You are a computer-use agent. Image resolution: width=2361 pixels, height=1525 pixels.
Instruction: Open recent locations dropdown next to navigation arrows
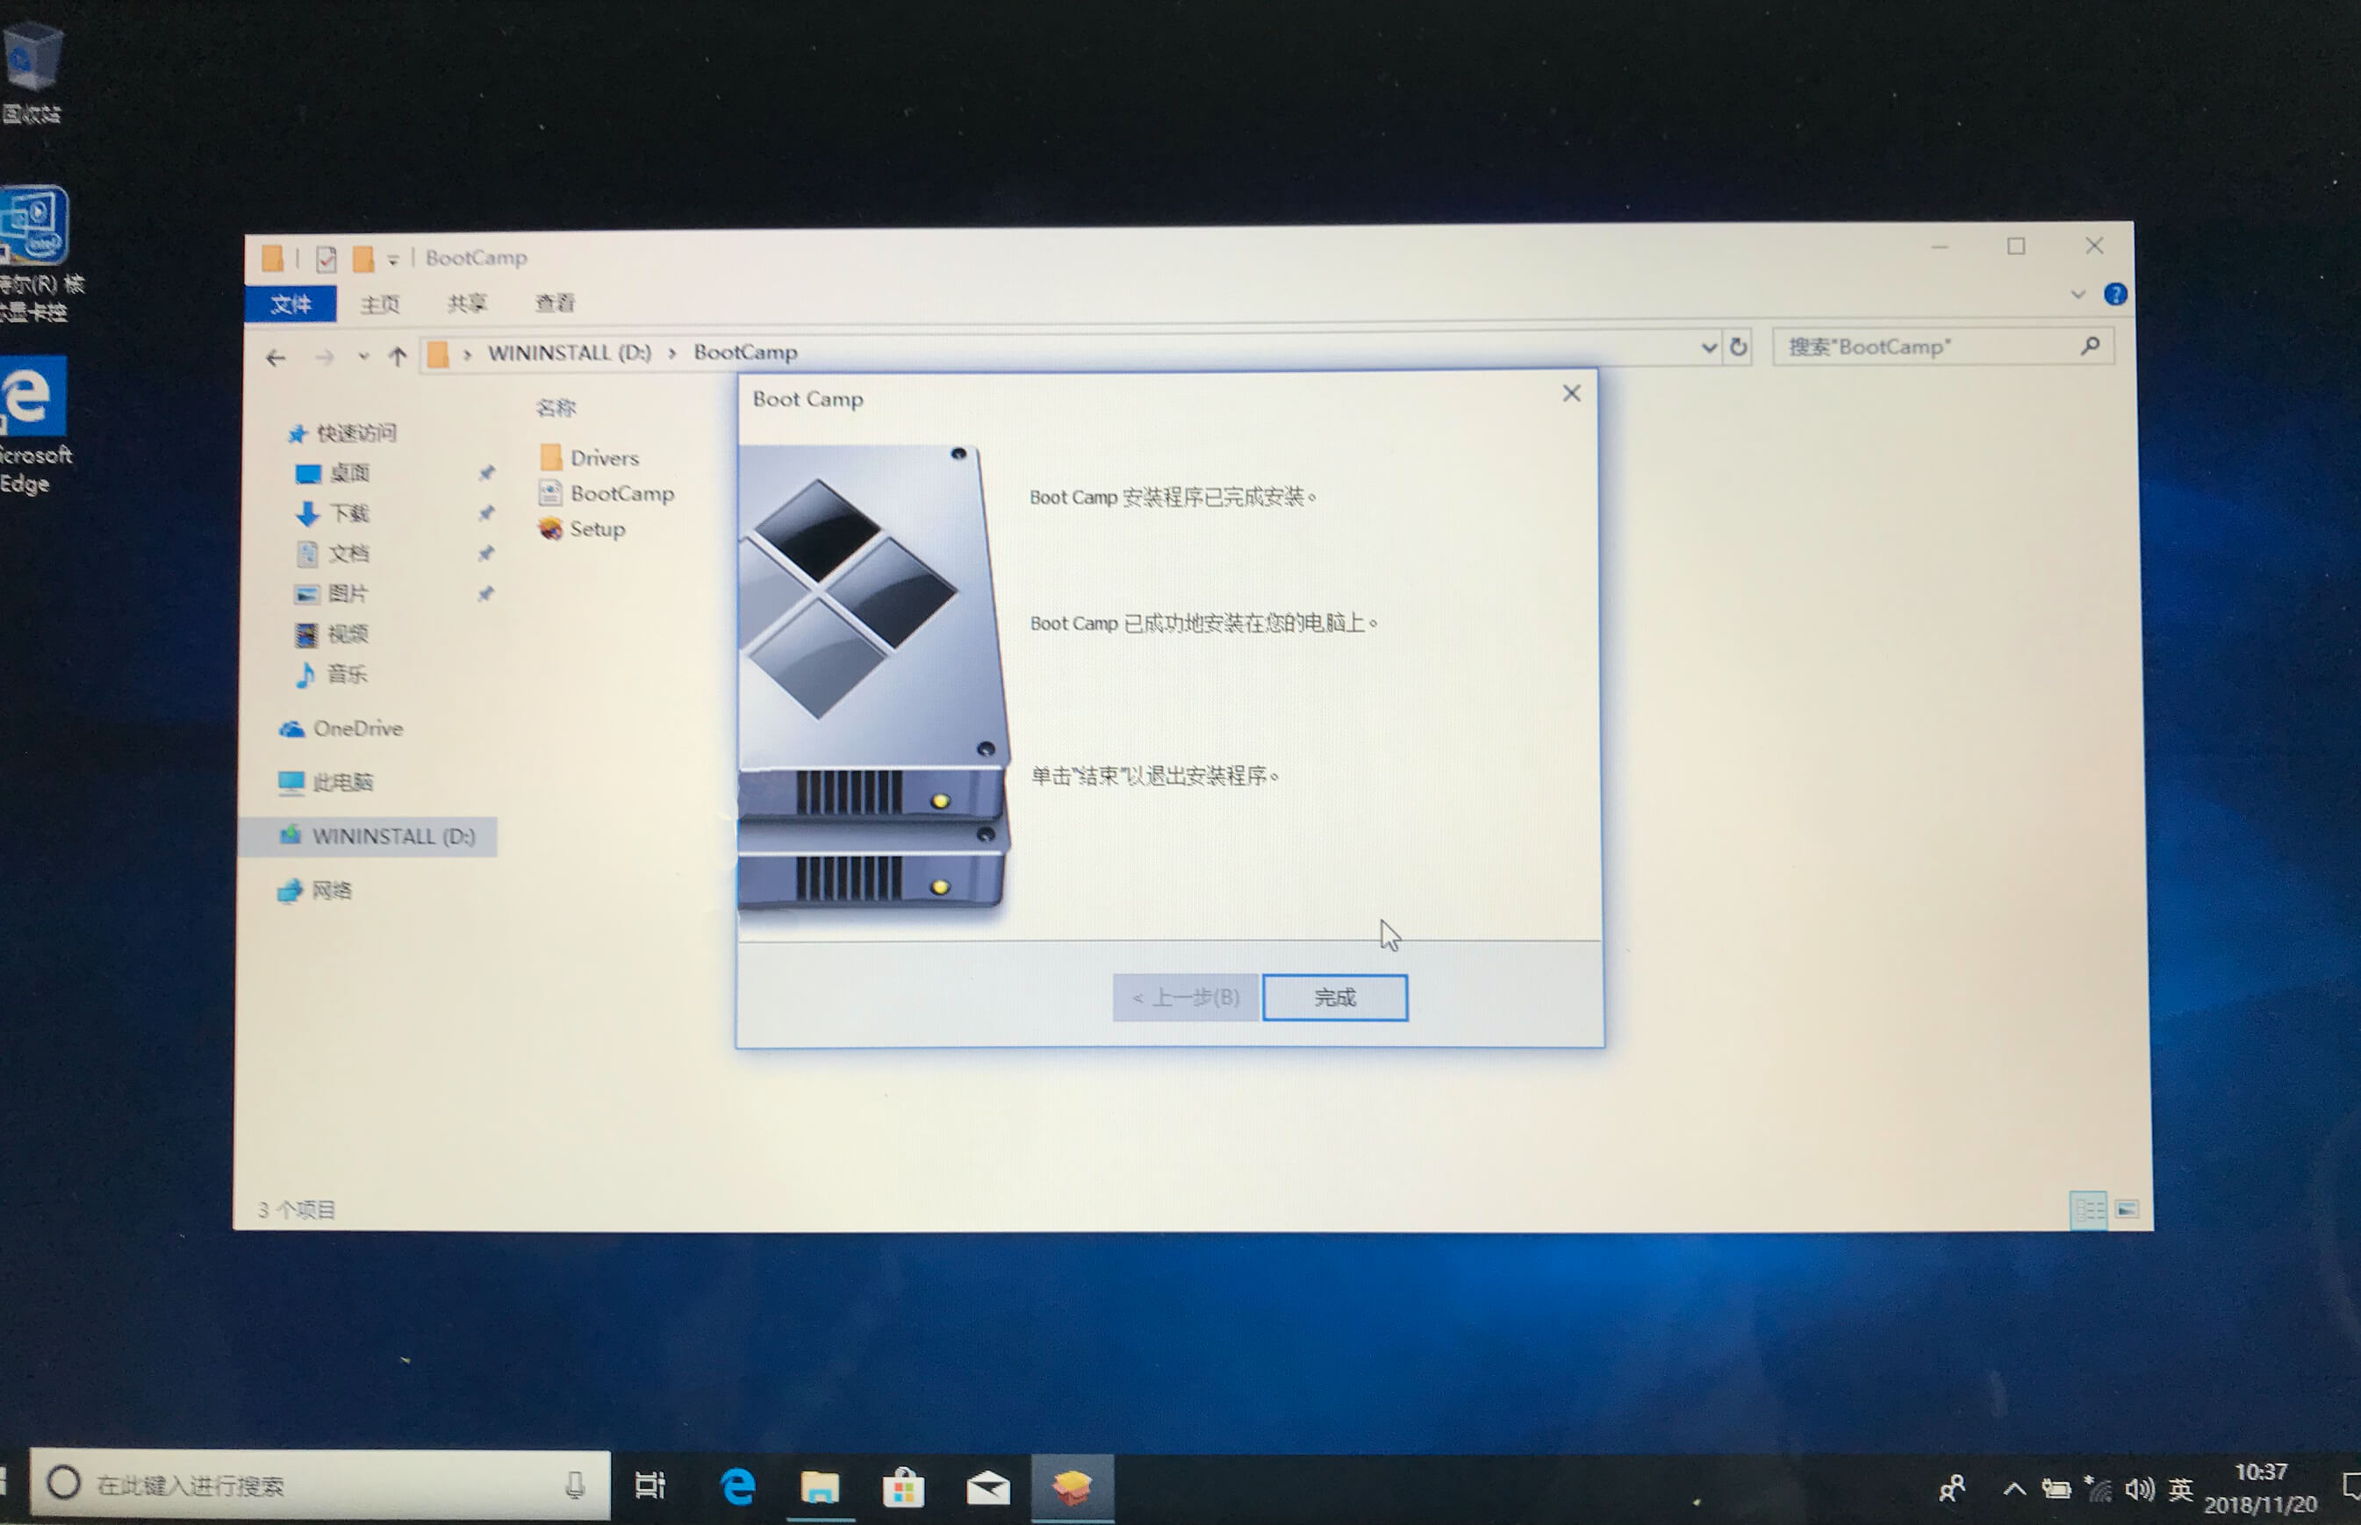tap(362, 356)
